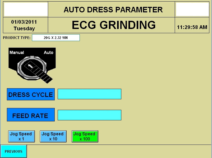Screen dimensions: 212x158
Task: Set Jog Speed x 1
Action: coord(21,136)
